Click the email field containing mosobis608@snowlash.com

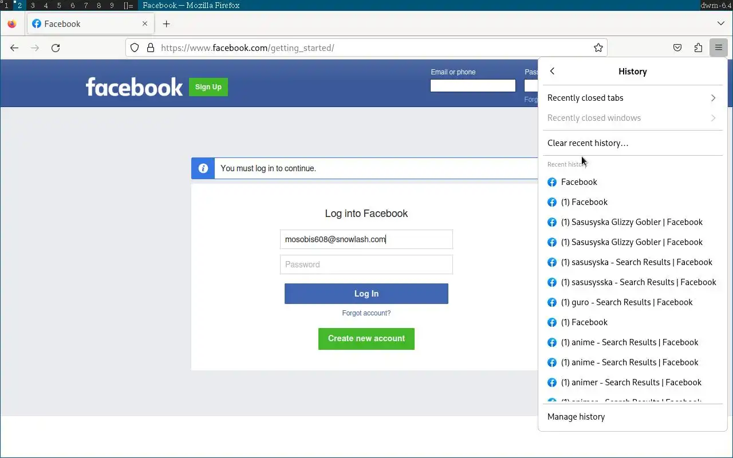(366, 239)
